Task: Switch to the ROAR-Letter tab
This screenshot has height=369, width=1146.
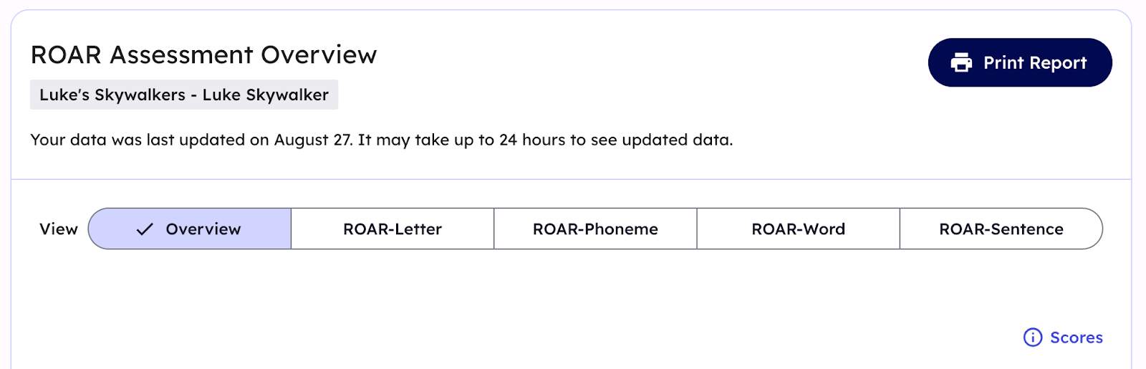Action: pos(393,229)
